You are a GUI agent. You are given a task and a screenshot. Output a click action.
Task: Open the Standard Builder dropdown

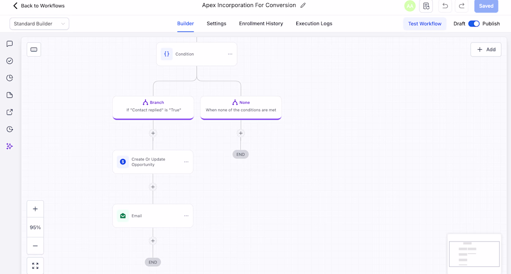pyautogui.click(x=39, y=24)
